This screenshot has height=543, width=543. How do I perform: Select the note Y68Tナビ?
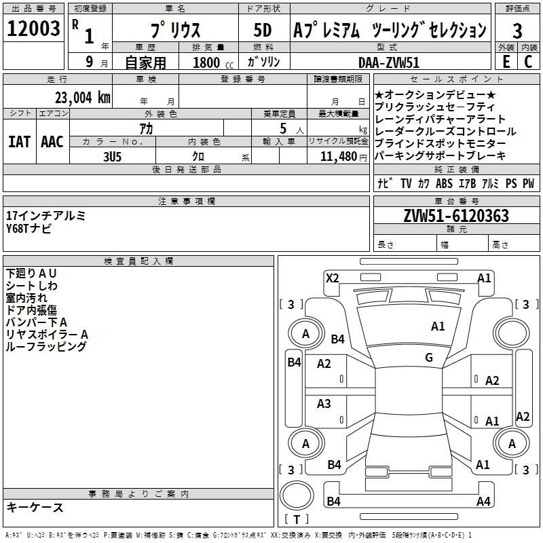(29, 228)
